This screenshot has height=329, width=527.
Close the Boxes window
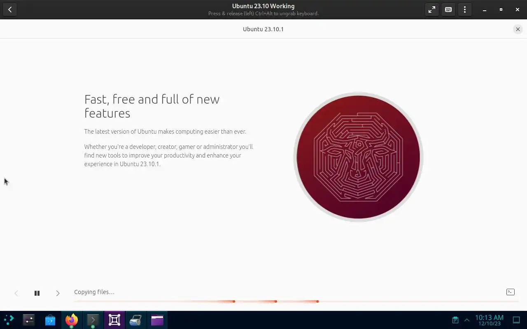[518, 9]
